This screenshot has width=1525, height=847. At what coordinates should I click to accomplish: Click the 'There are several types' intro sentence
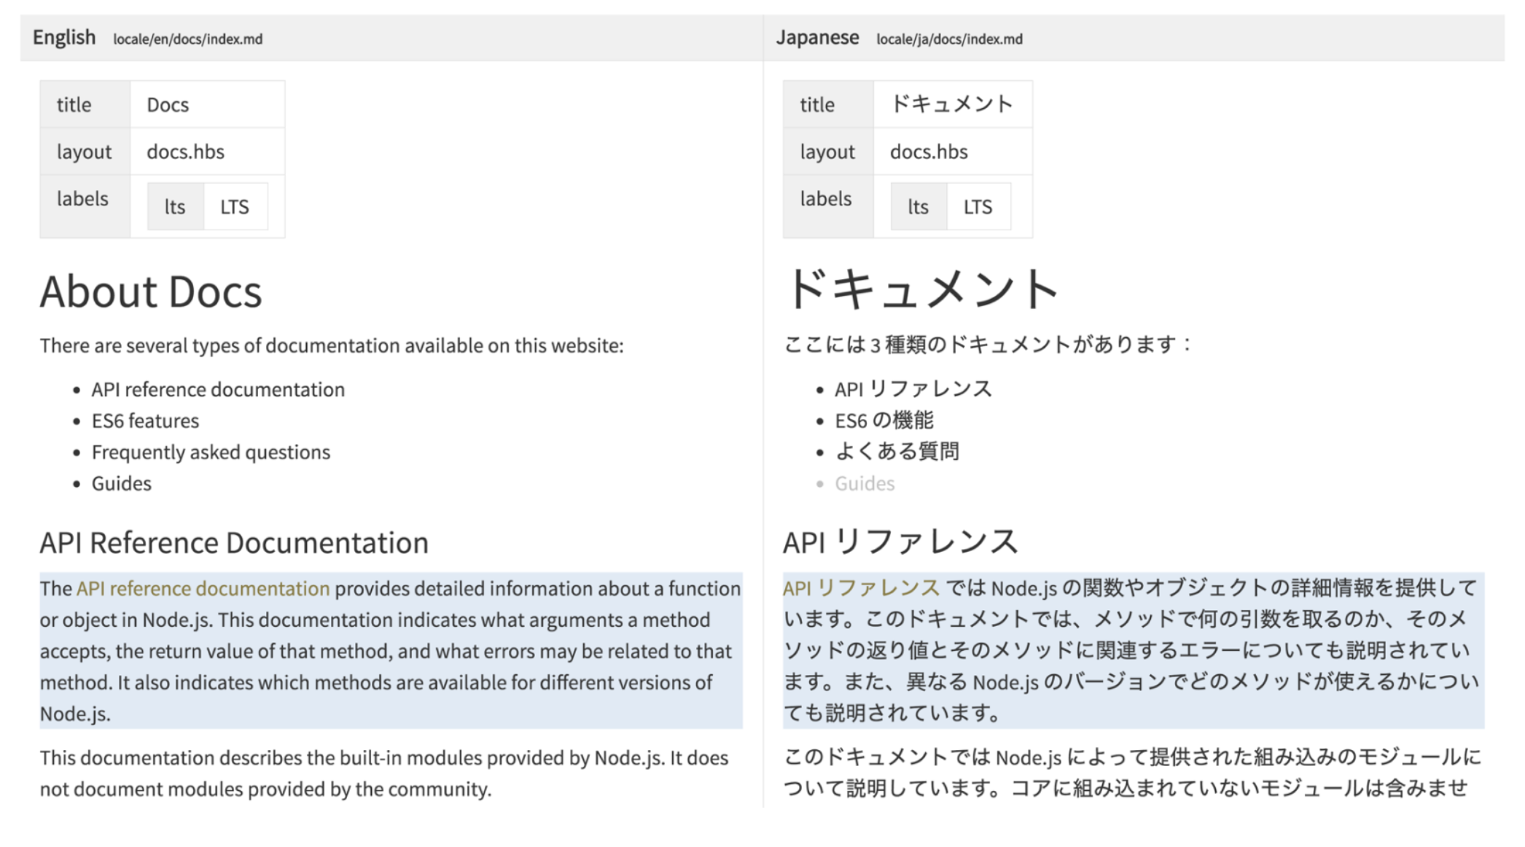coord(332,346)
